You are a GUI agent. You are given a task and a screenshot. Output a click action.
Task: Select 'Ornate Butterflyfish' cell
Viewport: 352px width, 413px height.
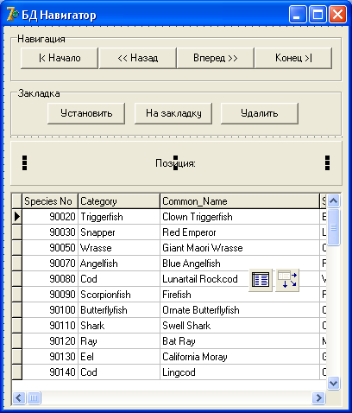[240, 310]
